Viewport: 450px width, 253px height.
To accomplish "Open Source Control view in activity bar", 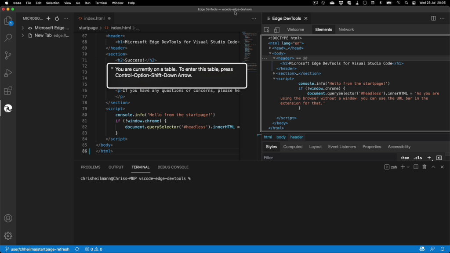I will (8, 55).
